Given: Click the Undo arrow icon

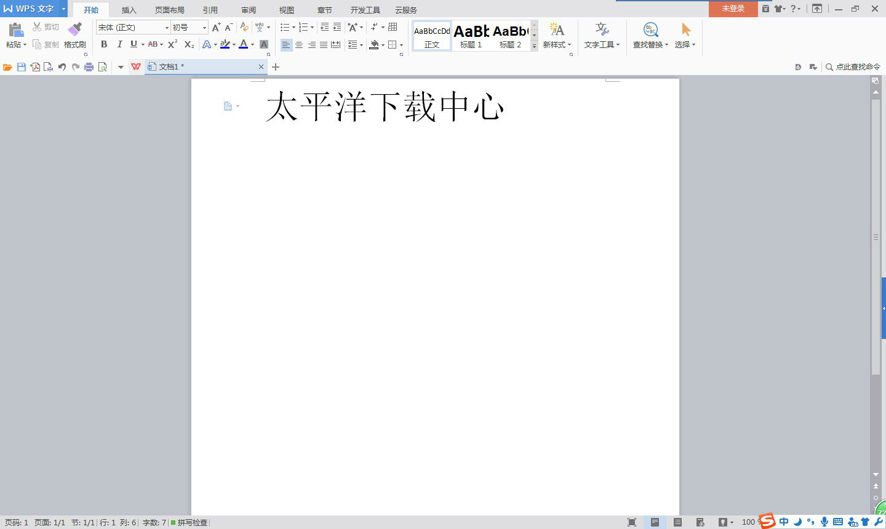Looking at the screenshot, I should (x=62, y=67).
